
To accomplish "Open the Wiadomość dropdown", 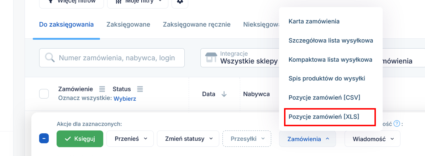I will tap(372, 139).
